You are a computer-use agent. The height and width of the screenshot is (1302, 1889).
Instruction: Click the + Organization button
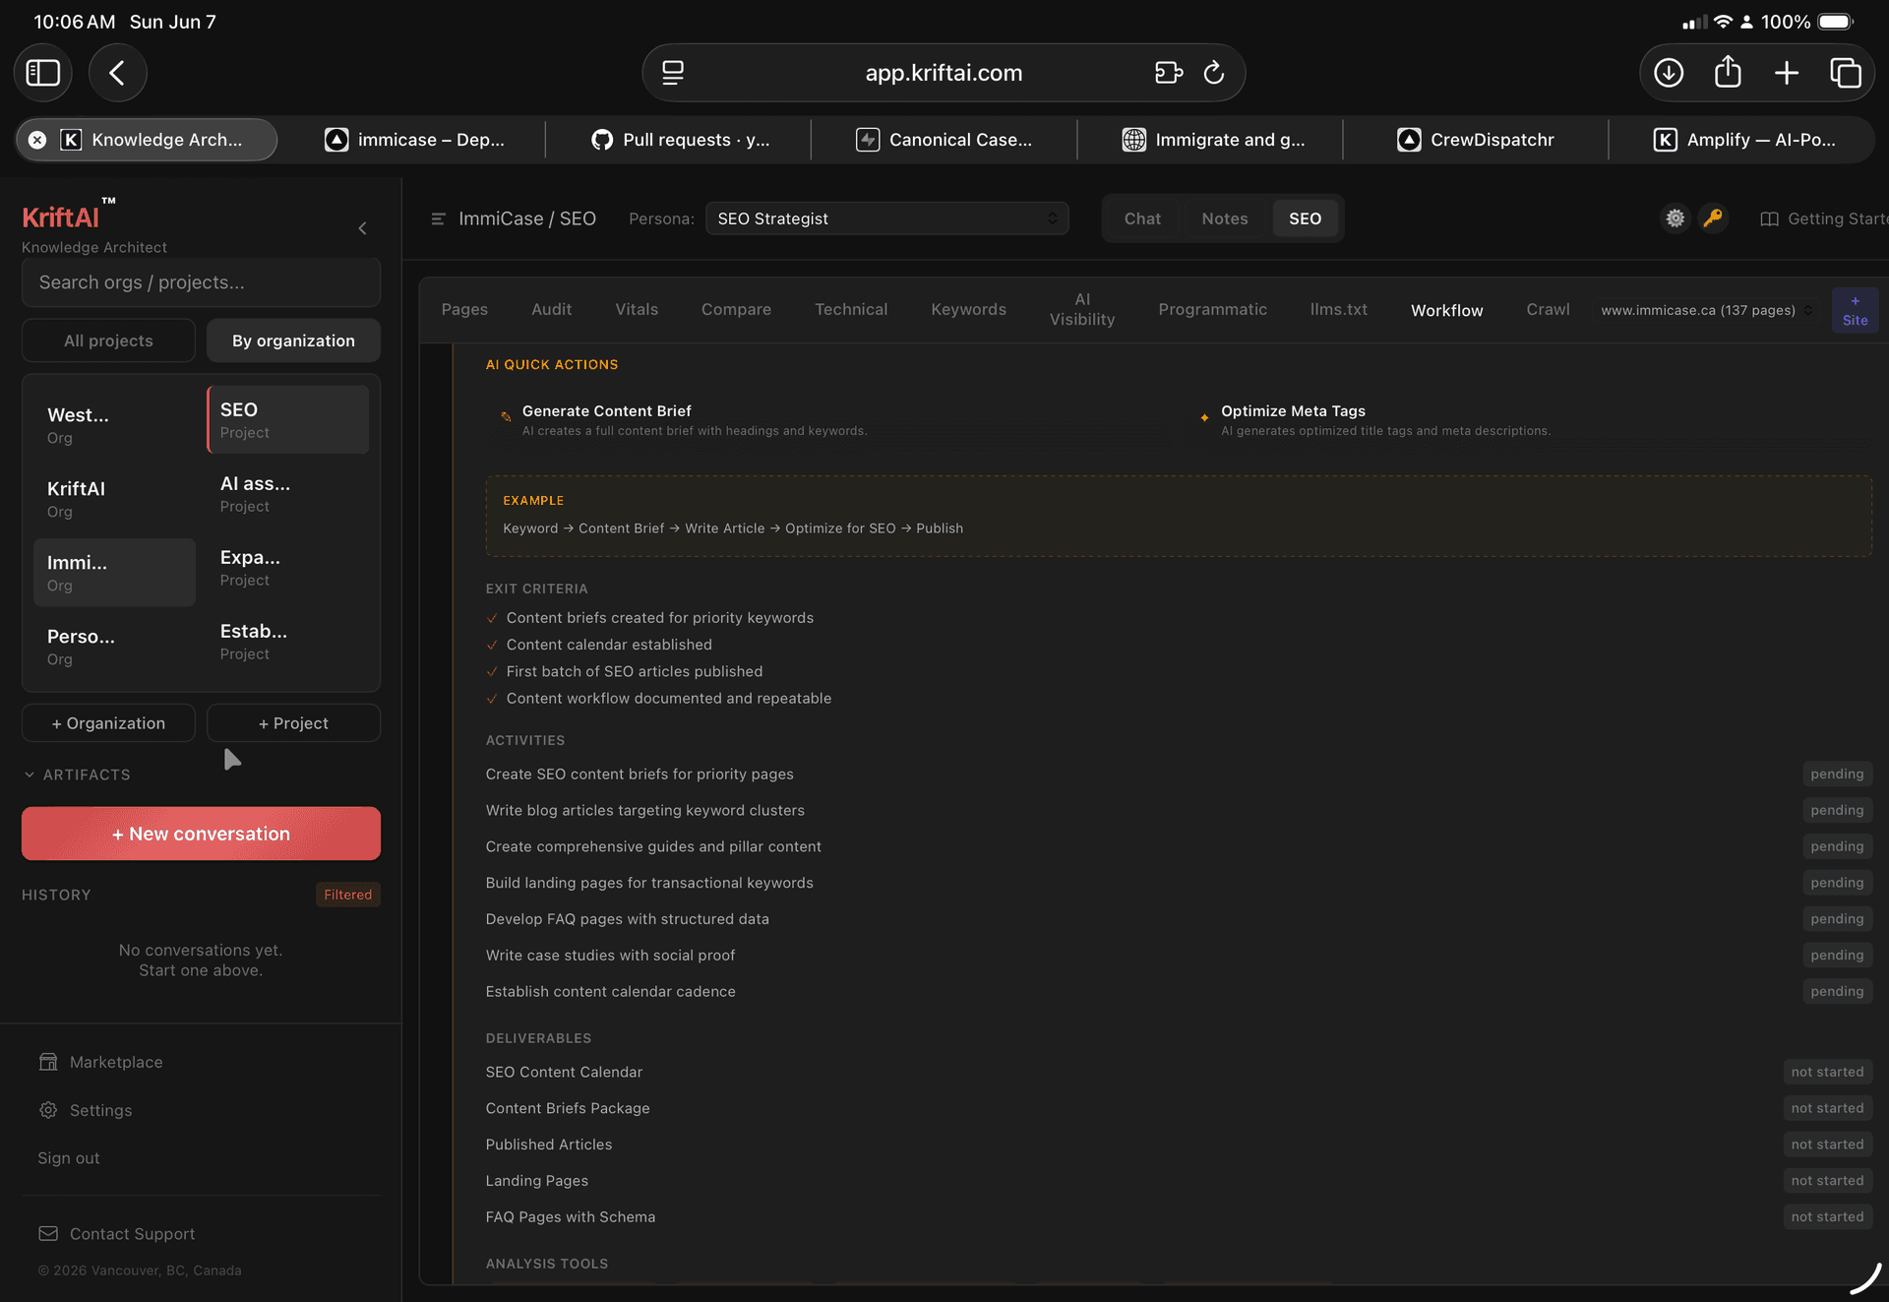(x=108, y=723)
